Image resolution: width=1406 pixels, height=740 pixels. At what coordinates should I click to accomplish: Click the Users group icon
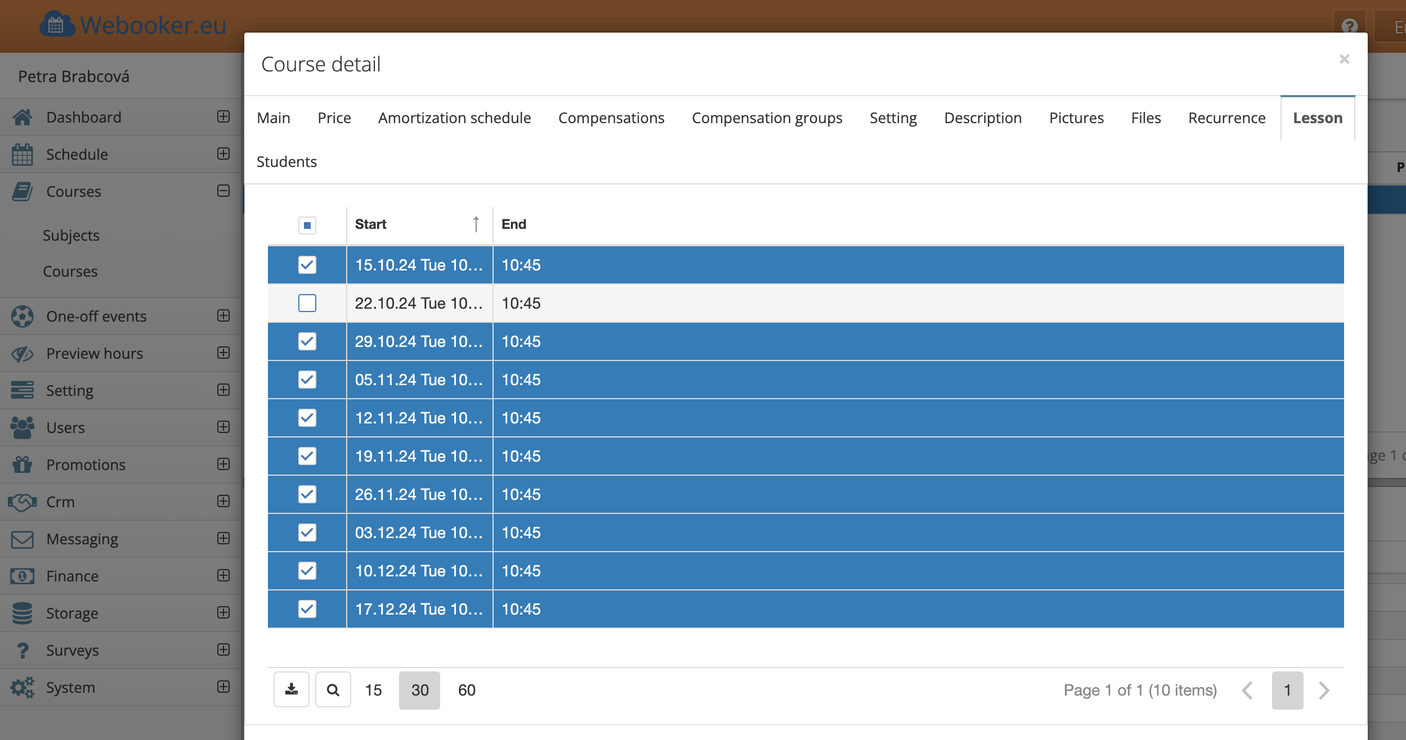point(23,427)
